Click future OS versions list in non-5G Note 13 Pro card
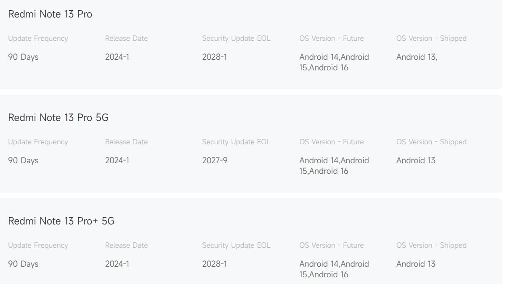This screenshot has width=505, height=284. pyautogui.click(x=334, y=62)
